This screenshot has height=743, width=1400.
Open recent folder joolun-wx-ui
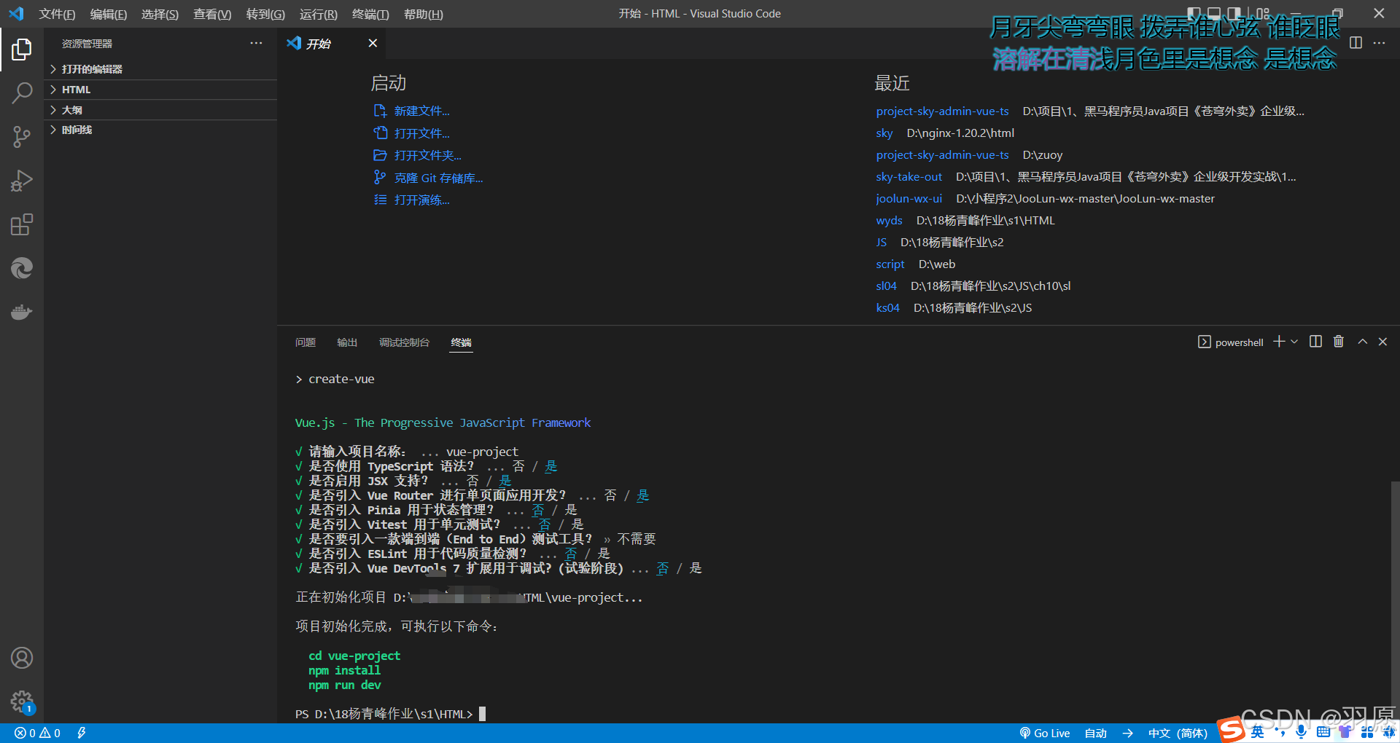click(909, 199)
